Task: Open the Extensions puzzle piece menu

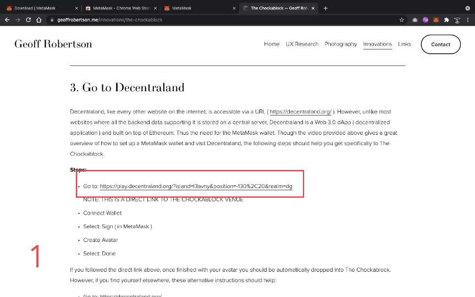Action: point(446,20)
